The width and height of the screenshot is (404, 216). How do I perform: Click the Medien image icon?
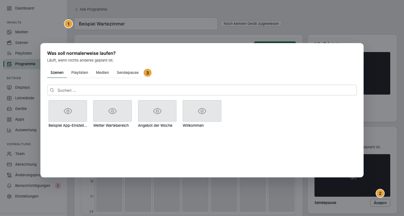9,32
